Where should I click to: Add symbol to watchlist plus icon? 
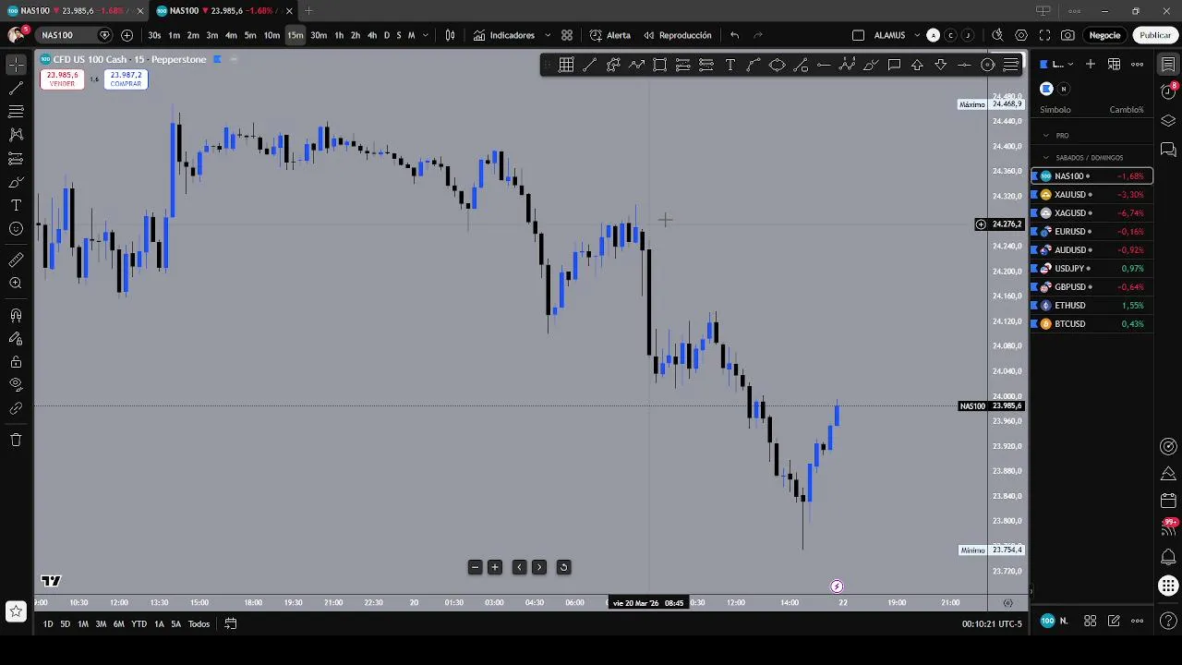[x=1091, y=64]
